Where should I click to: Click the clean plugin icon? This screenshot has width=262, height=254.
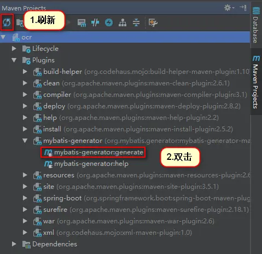click(37, 83)
